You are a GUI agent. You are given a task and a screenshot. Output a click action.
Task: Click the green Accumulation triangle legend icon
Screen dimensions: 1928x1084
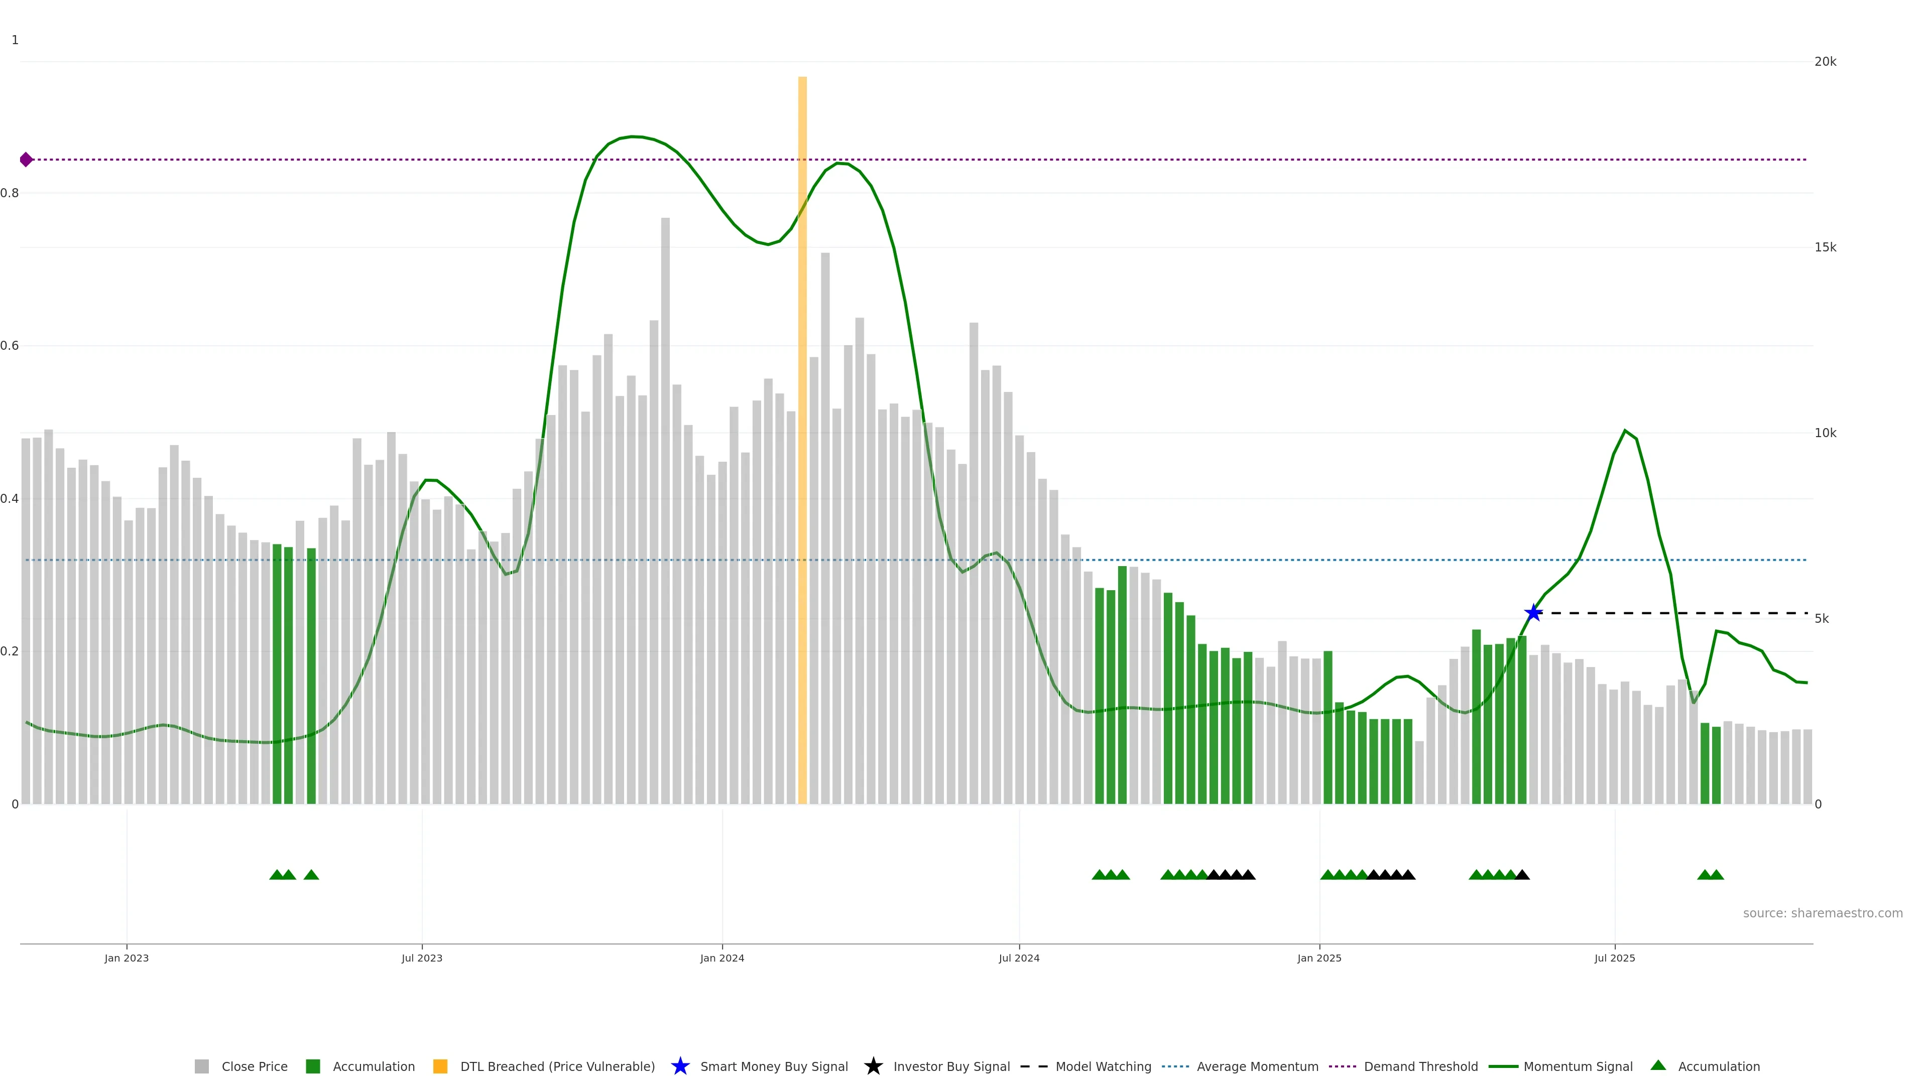click(1658, 1065)
